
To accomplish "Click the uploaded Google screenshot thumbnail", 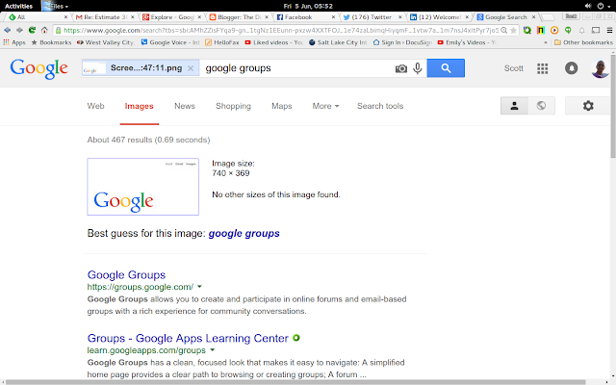I will (143, 187).
